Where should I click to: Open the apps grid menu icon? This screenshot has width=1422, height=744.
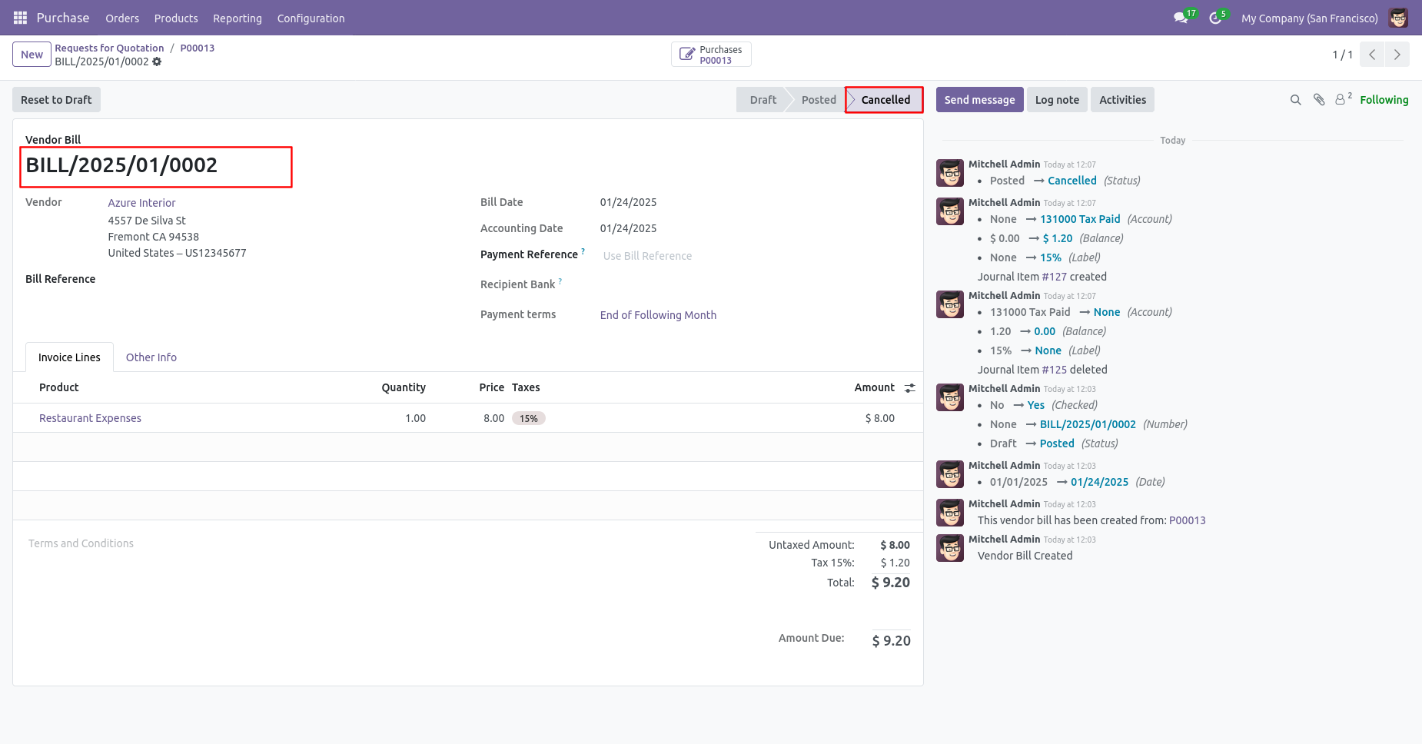pyautogui.click(x=20, y=18)
